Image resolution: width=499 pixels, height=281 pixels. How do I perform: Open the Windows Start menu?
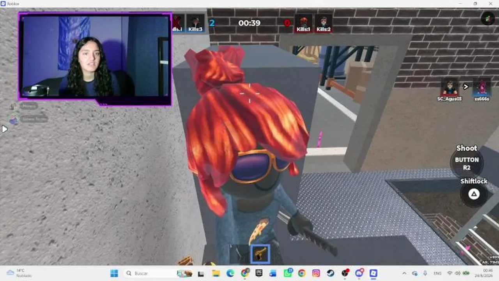[x=114, y=273]
